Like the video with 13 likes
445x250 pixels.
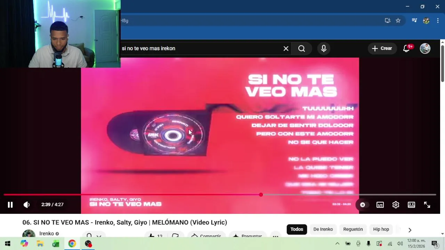[155, 235]
